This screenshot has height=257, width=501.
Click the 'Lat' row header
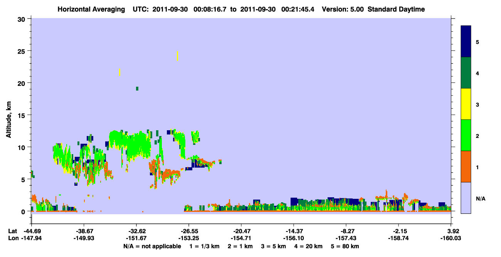[x=13, y=231]
